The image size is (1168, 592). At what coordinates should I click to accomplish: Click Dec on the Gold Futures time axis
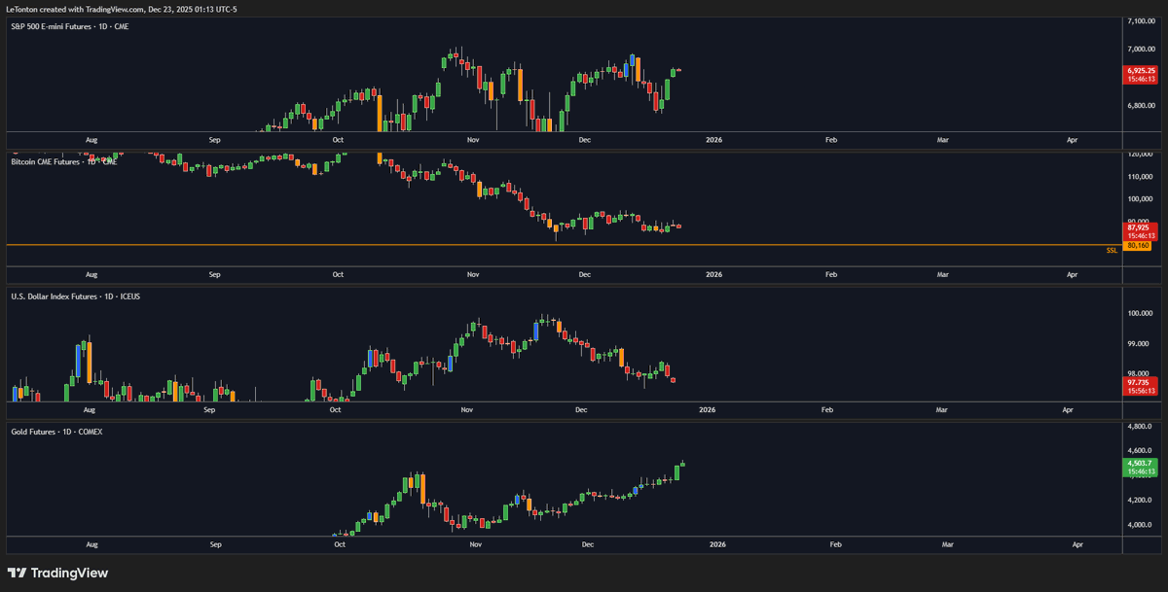pyautogui.click(x=588, y=545)
